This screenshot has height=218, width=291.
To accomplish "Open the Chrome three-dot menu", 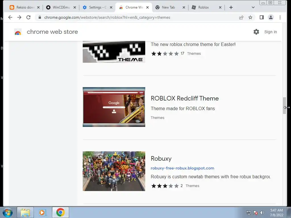I will 280,17.
